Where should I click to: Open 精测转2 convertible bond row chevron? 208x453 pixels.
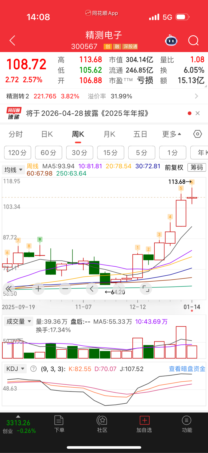pyautogui.click(x=197, y=96)
